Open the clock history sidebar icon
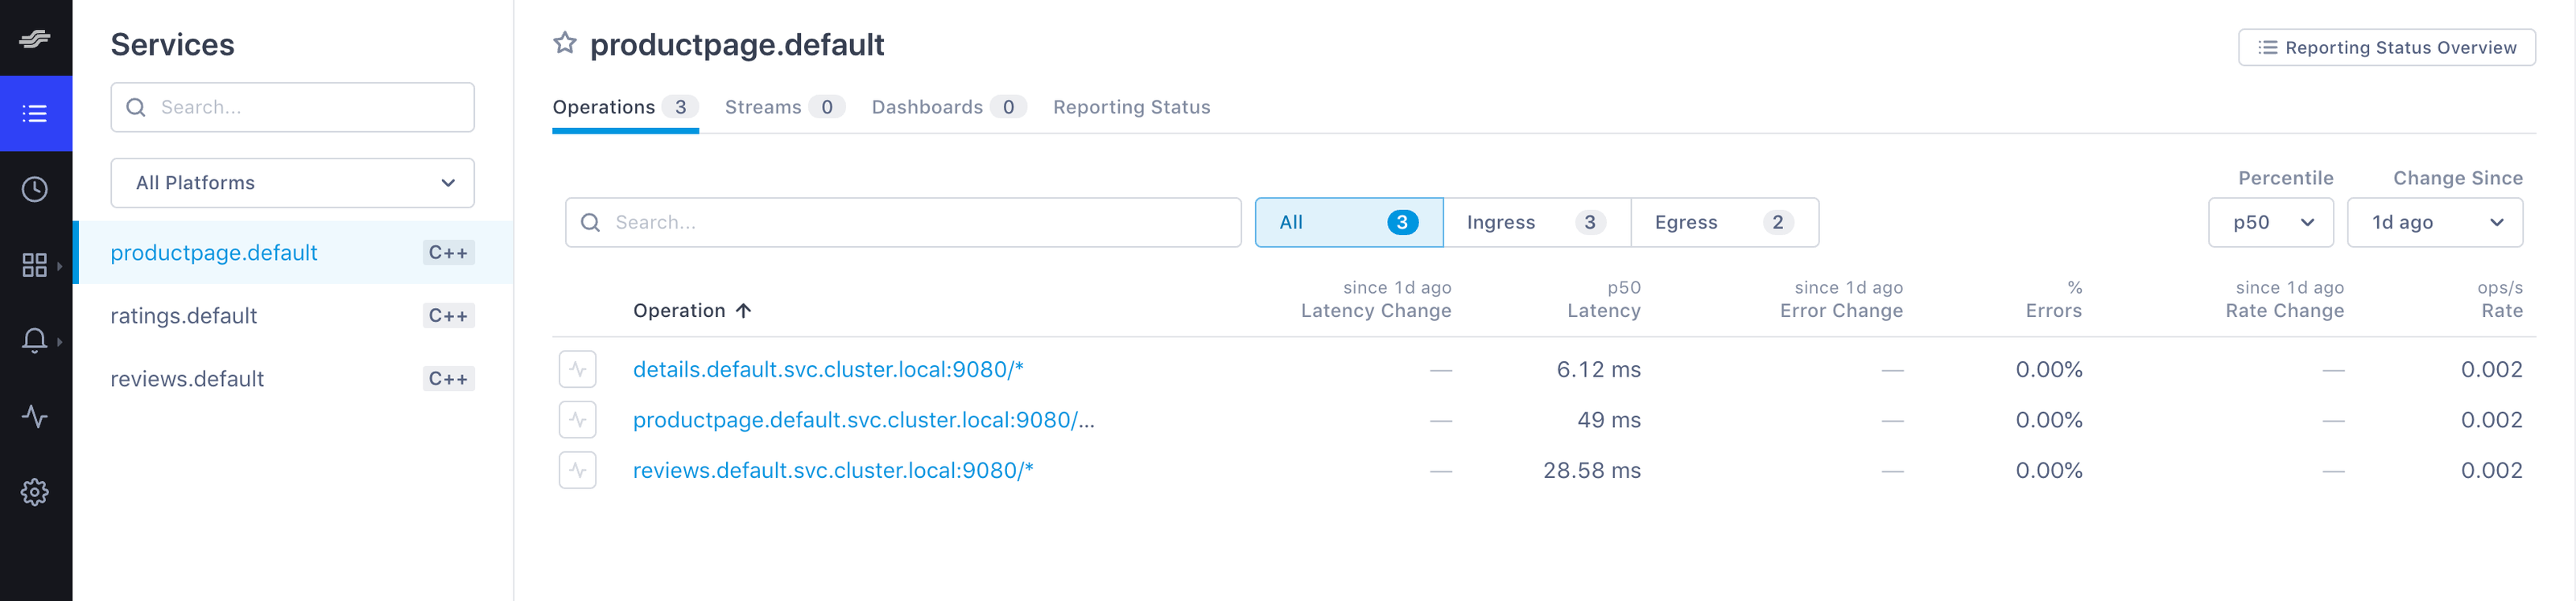The width and height of the screenshot is (2576, 601). (35, 189)
